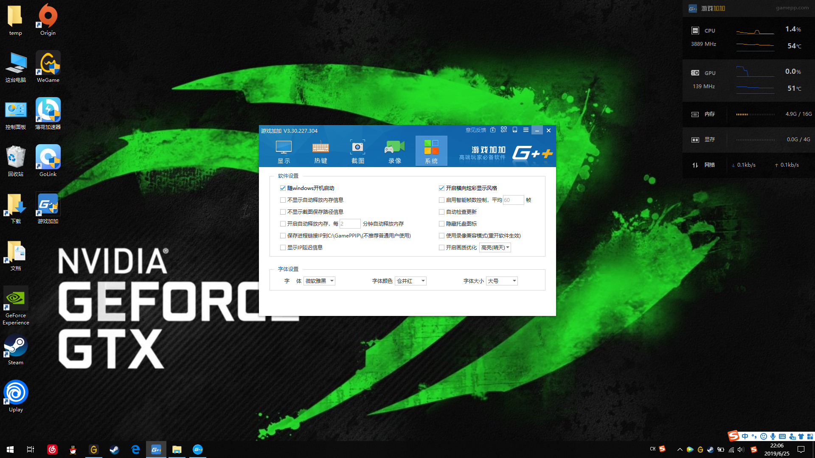This screenshot has width=815, height=458.
Task: Open the hamburger menu in 游戏加加 window
Action: coord(526,130)
